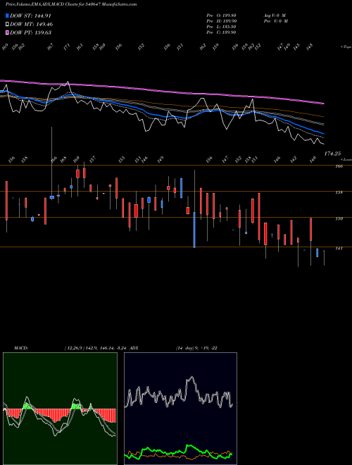Click the ADX '(14 day)' values text

(196, 348)
